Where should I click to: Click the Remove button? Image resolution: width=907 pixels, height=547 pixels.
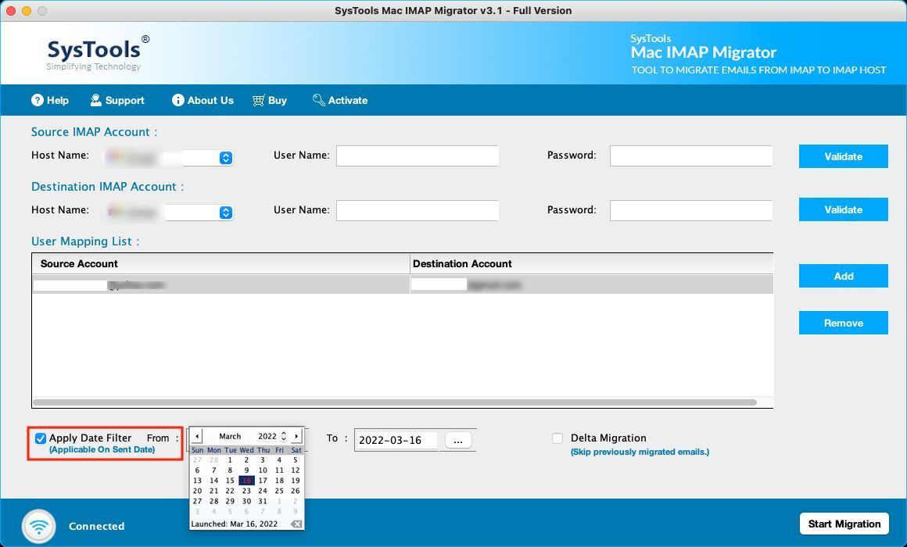tap(844, 323)
